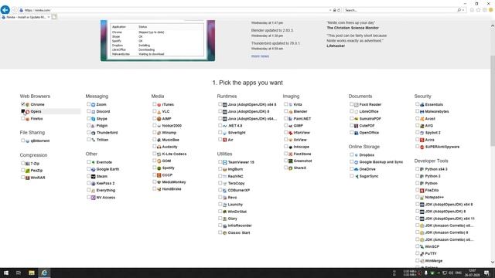
Task: Click the Blender icon
Action: 291,111
